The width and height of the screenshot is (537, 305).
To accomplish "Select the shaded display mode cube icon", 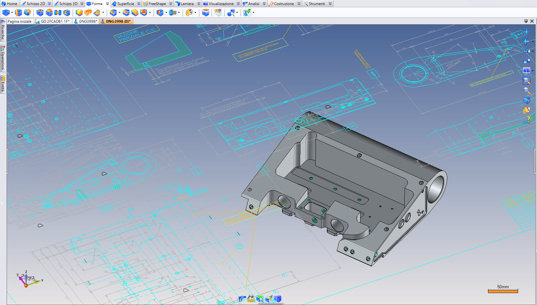I will point(526,100).
